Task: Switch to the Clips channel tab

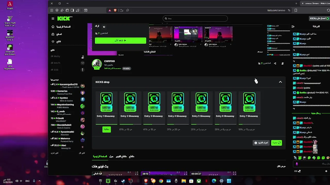Action: click(131, 156)
